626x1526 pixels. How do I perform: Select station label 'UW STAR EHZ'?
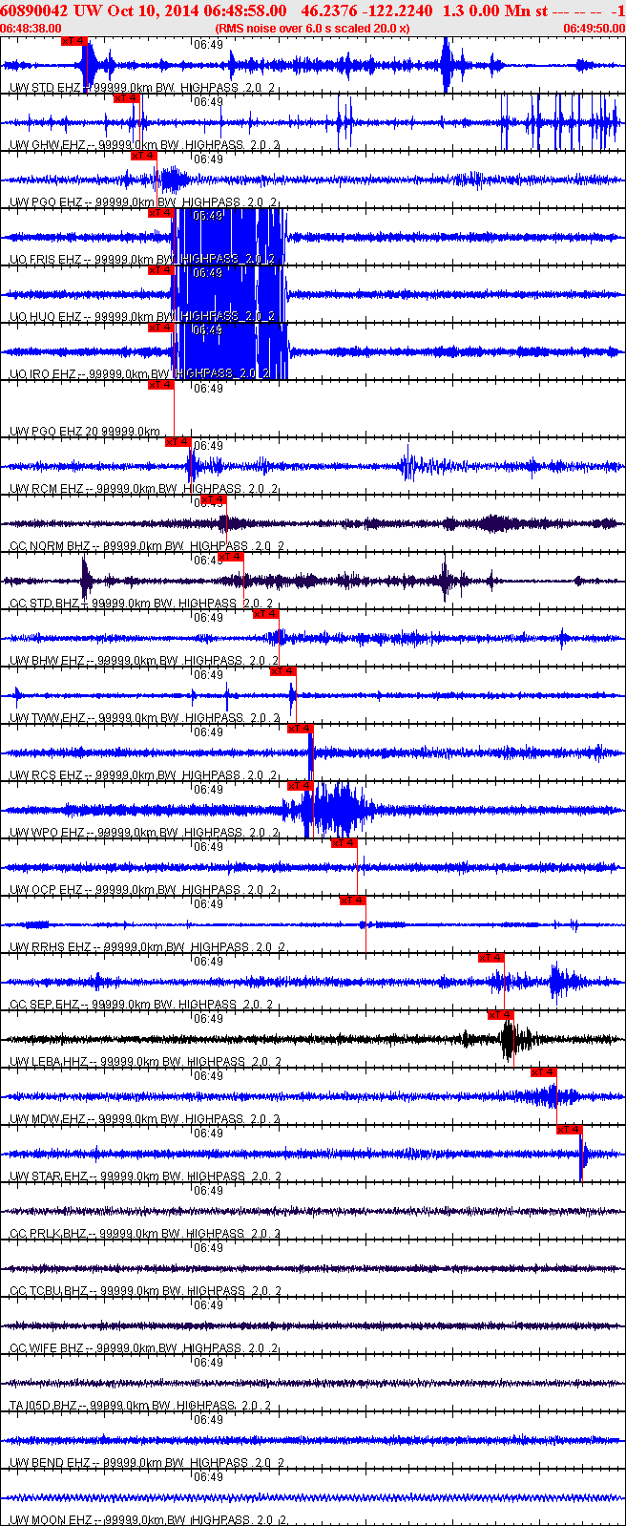pos(49,1176)
